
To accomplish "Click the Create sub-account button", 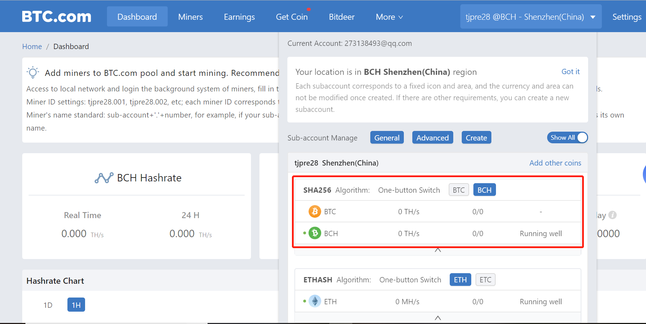I will (476, 138).
